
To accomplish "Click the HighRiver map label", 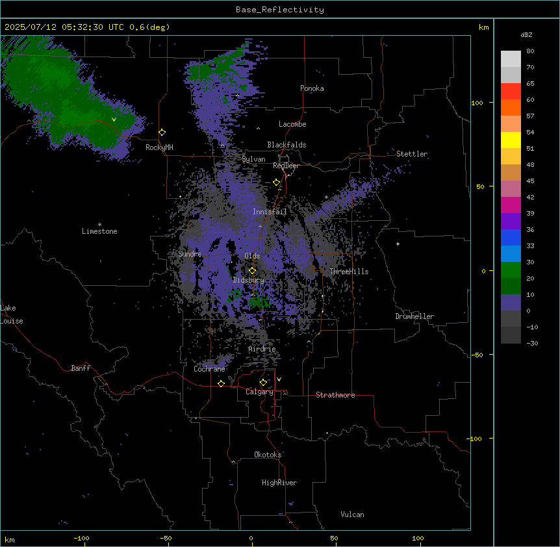I will (279, 483).
